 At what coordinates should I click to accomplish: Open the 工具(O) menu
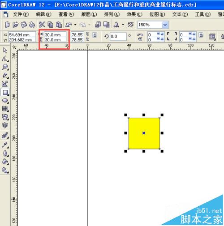(203, 14)
